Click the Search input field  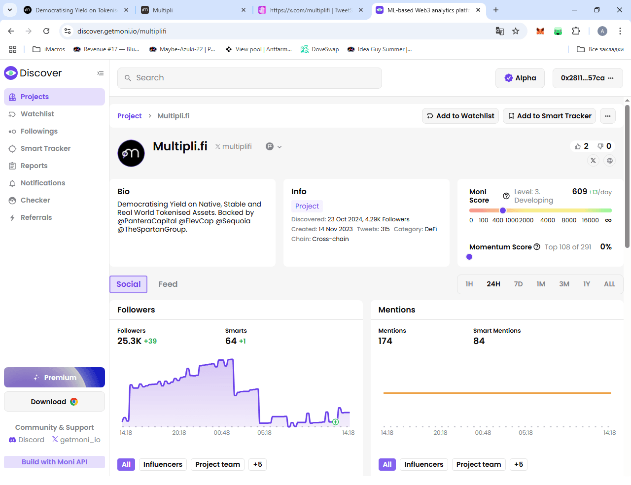(249, 78)
